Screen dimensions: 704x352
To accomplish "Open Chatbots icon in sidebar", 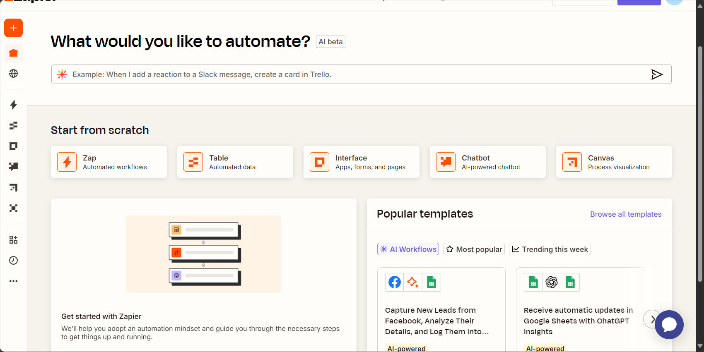I will click(x=13, y=167).
